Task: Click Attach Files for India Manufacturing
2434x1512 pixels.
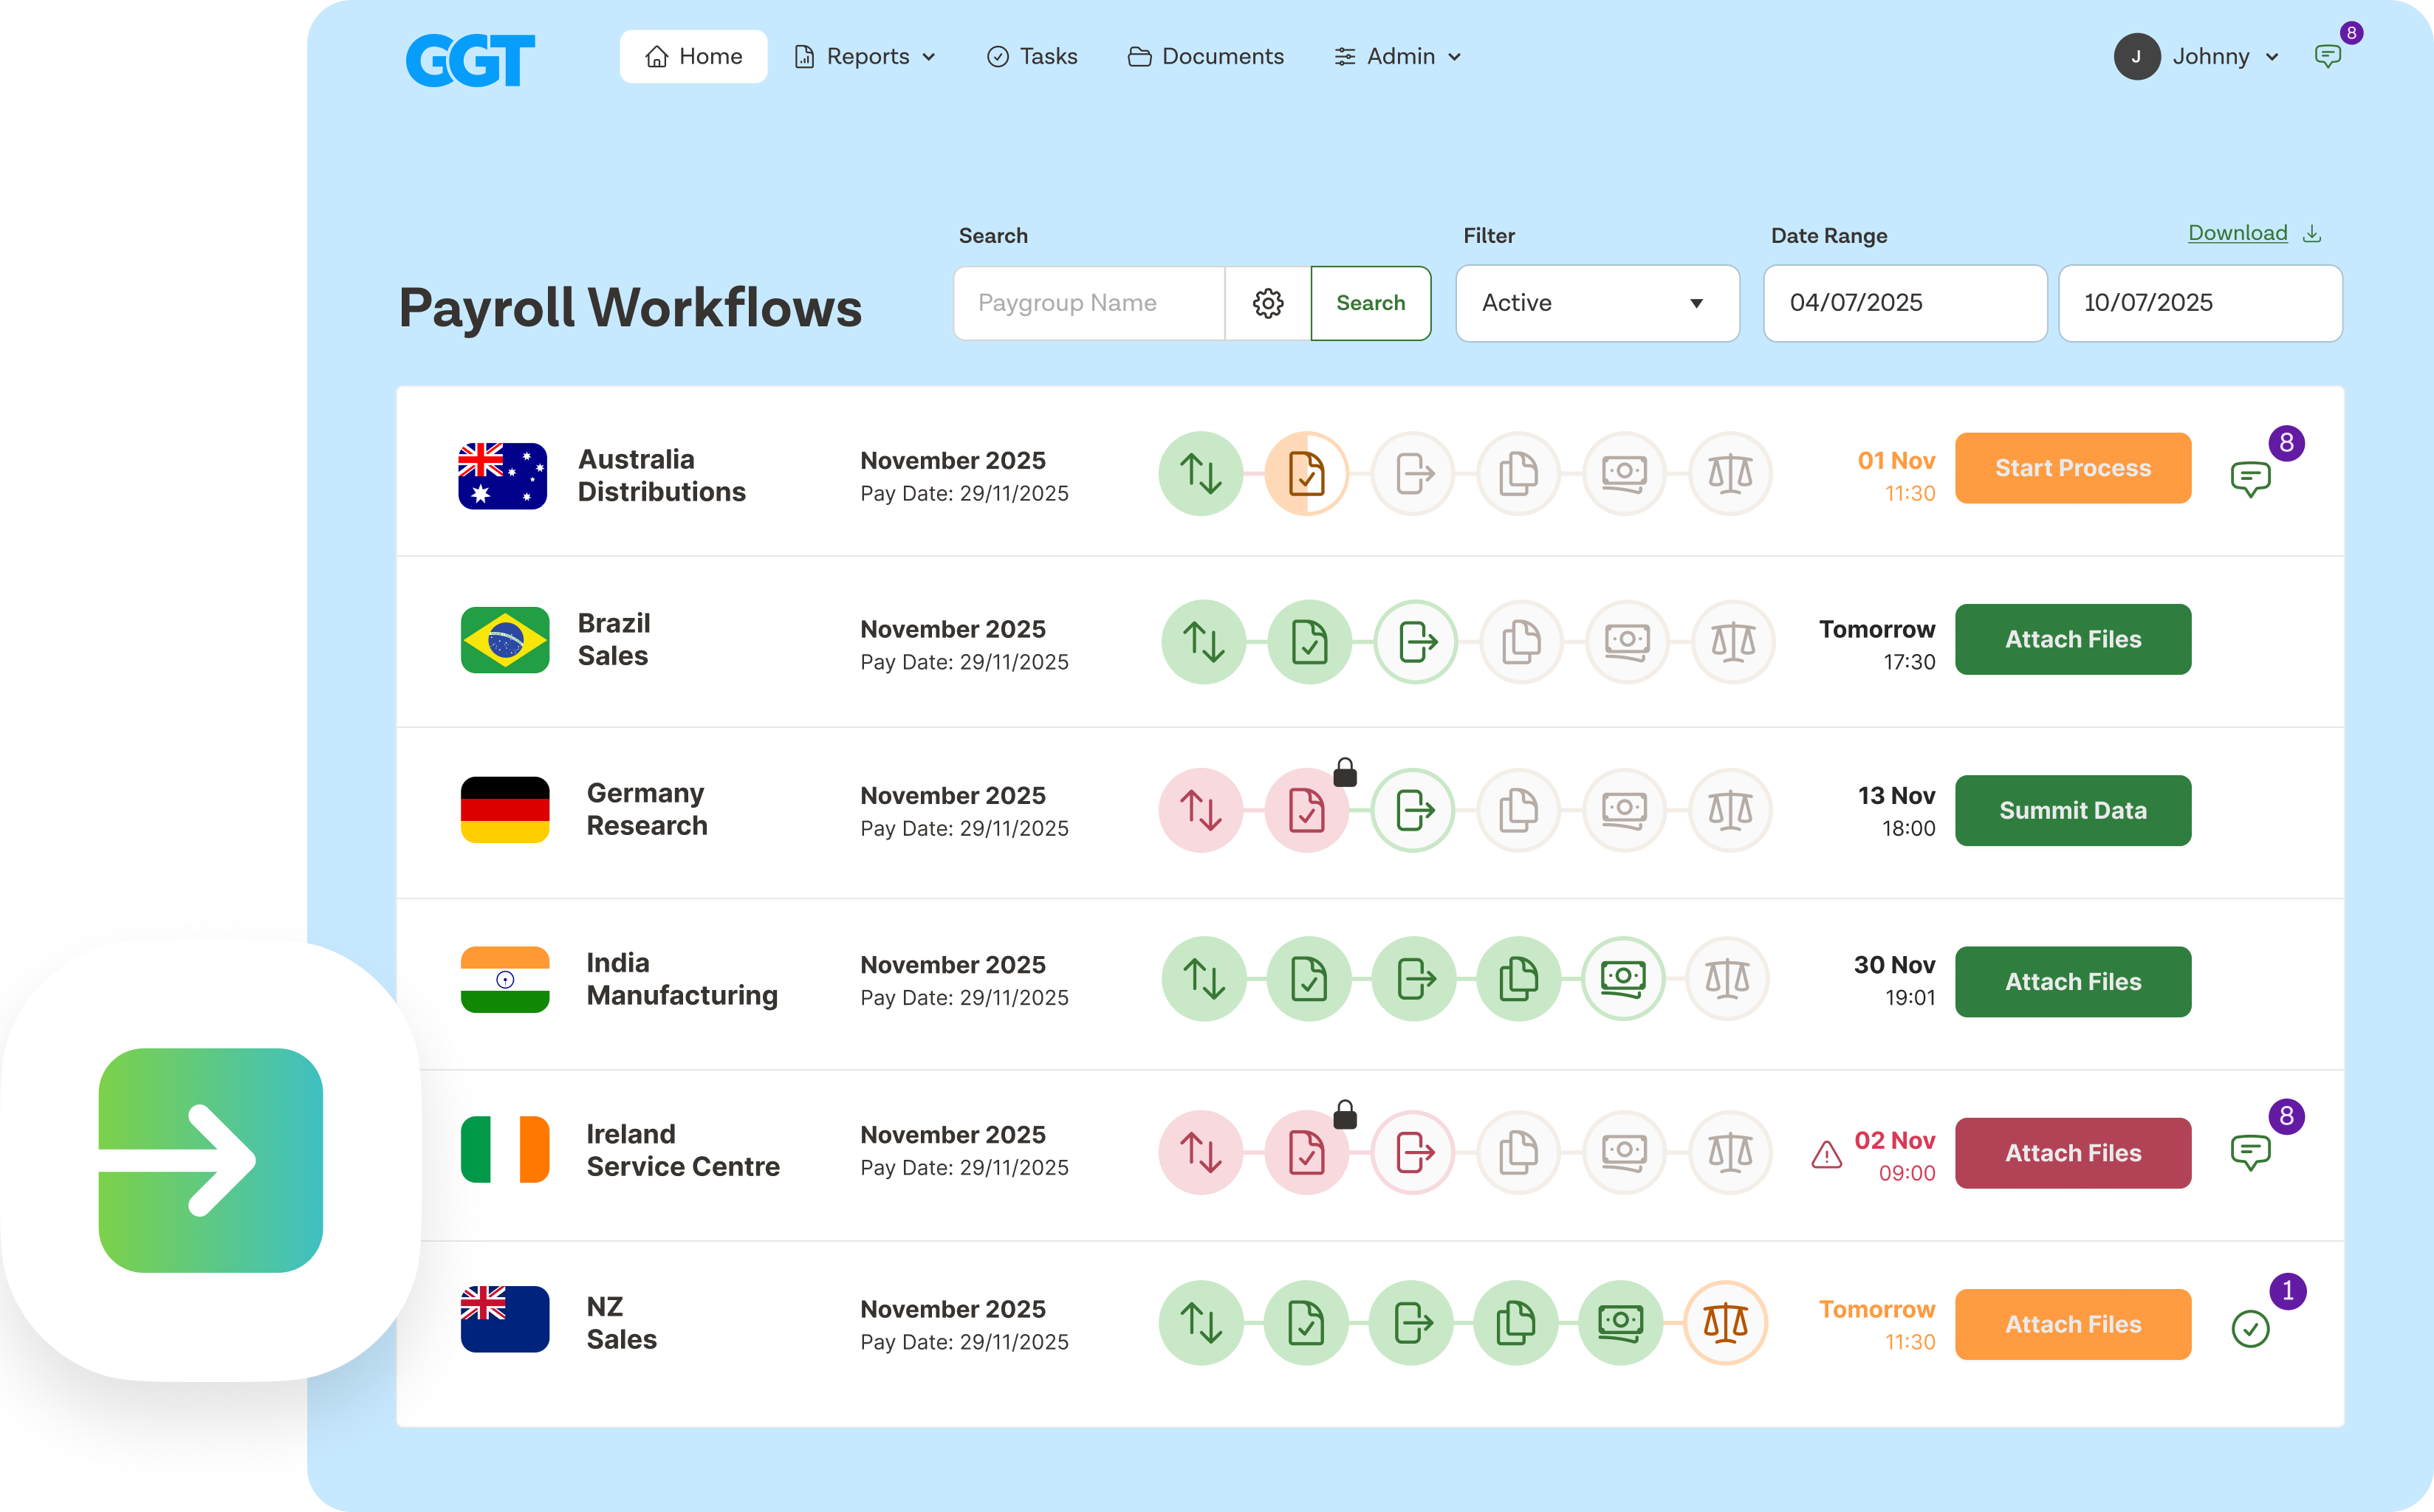Action: click(x=2073, y=982)
